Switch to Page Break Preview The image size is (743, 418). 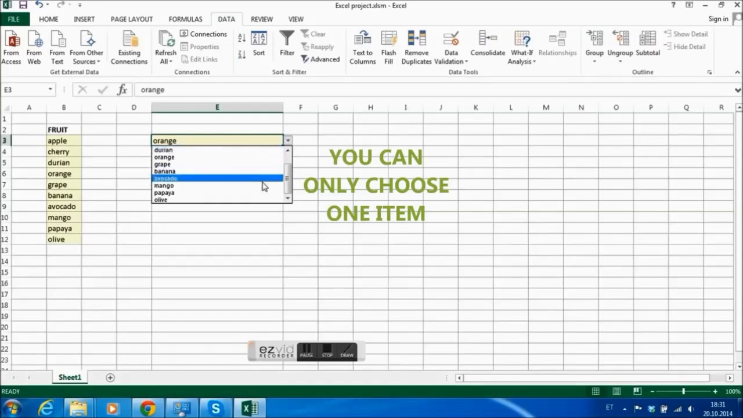tap(637, 391)
